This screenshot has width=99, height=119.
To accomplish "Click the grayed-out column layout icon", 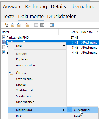I will [36, 25].
